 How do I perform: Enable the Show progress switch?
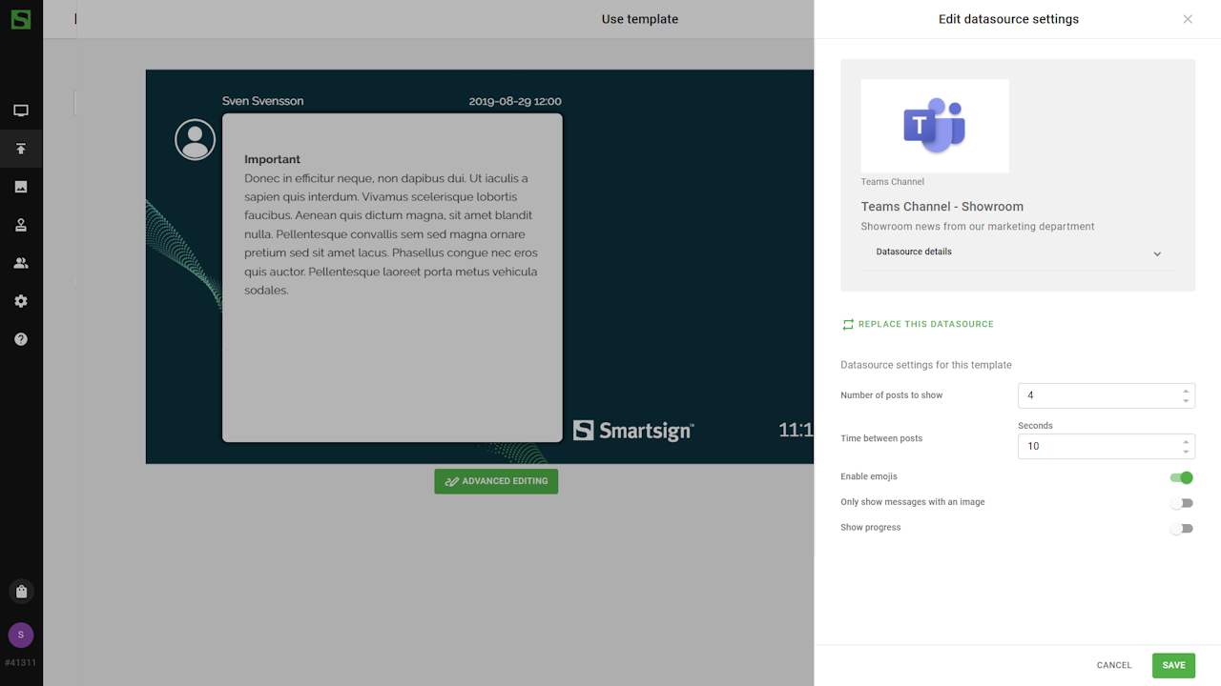click(x=1181, y=529)
